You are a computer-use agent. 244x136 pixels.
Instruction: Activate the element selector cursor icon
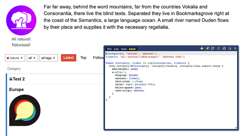(x=230, y=48)
